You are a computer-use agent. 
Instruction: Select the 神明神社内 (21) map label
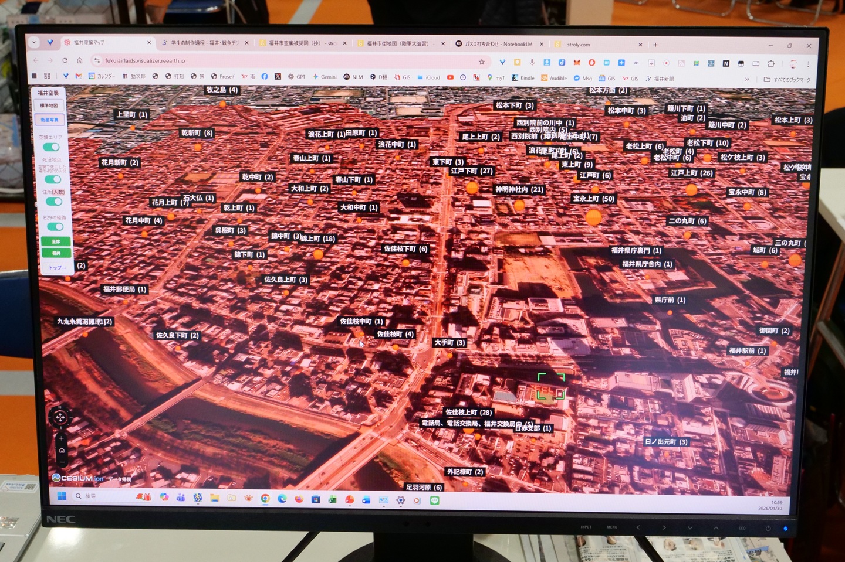[519, 189]
